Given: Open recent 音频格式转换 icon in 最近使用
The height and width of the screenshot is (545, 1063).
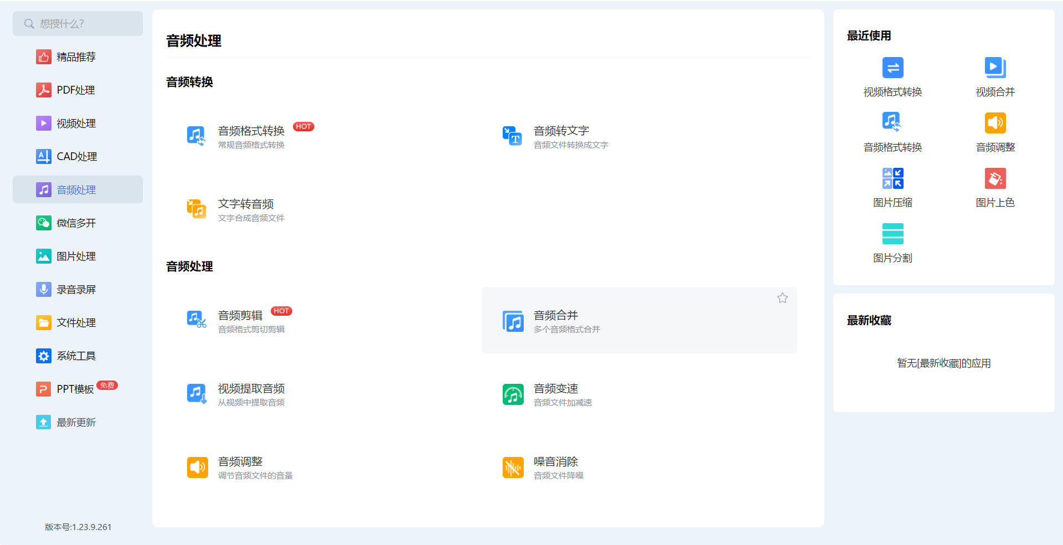Looking at the screenshot, I should tap(893, 123).
